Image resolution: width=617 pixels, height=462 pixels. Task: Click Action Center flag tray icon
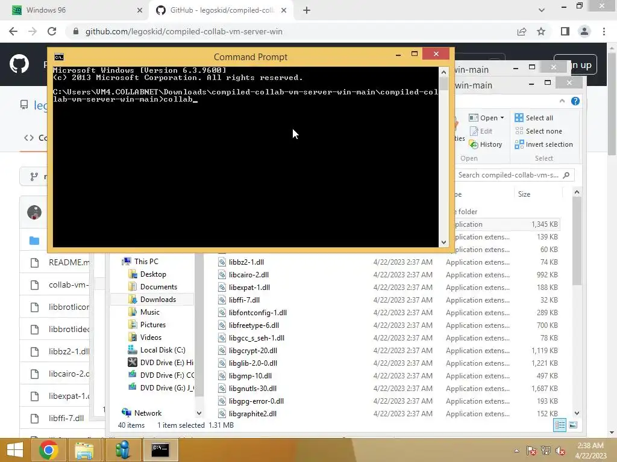[531, 451]
